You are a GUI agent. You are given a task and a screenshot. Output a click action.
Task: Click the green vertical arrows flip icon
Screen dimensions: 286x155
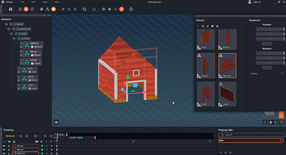coord(69,9)
